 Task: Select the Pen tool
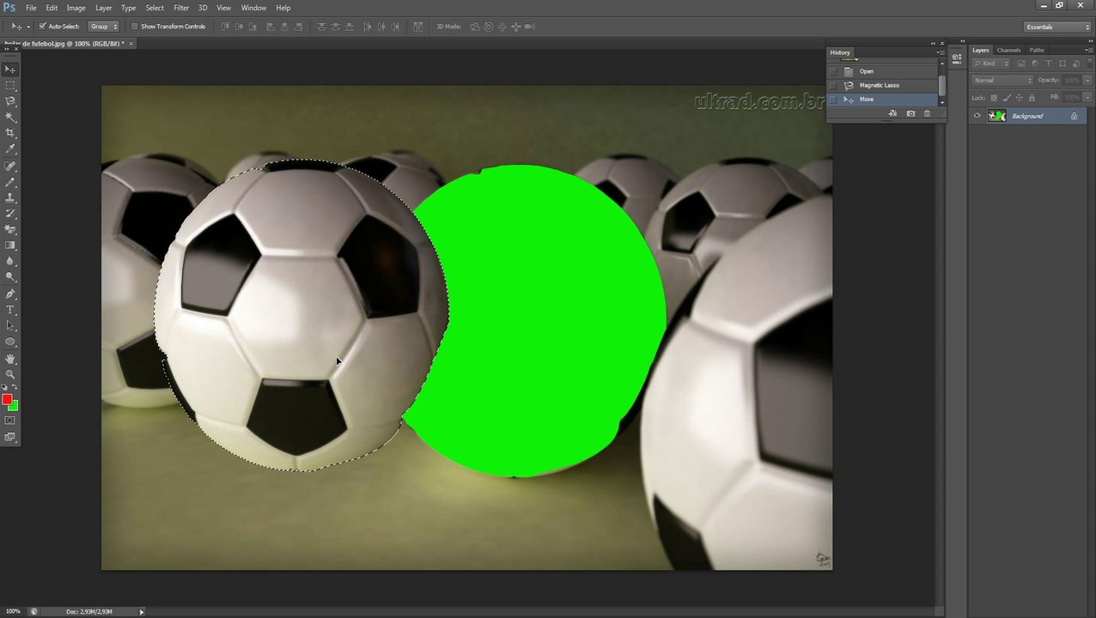[10, 294]
